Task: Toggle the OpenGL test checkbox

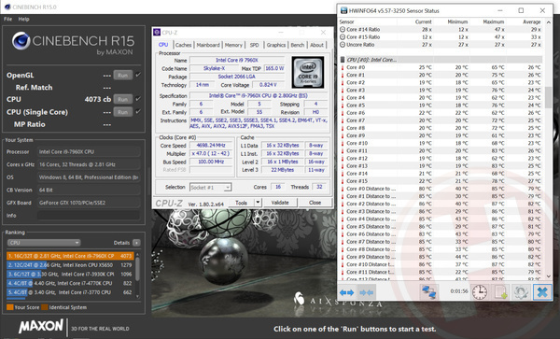Action: point(138,75)
